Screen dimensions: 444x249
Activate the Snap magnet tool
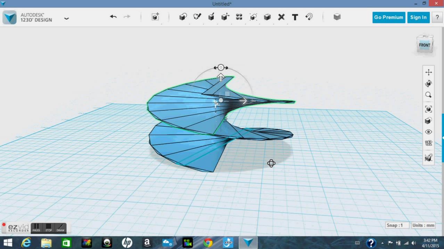309,17
